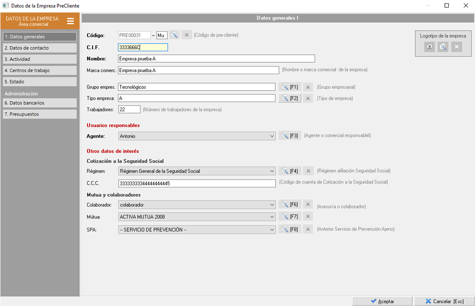Click the Cancelar [Esc] button

point(443,301)
